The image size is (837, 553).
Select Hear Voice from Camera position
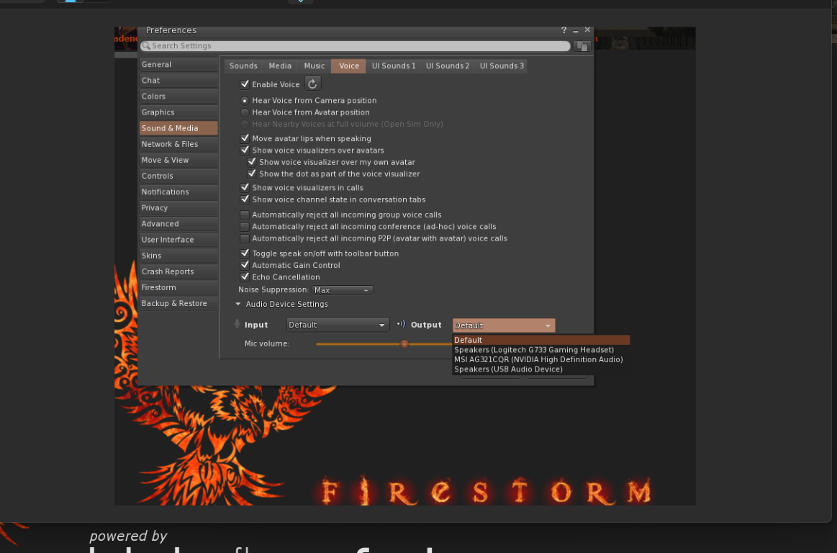(245, 101)
